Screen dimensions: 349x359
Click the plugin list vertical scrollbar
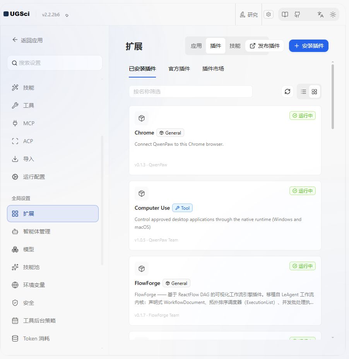click(333, 97)
